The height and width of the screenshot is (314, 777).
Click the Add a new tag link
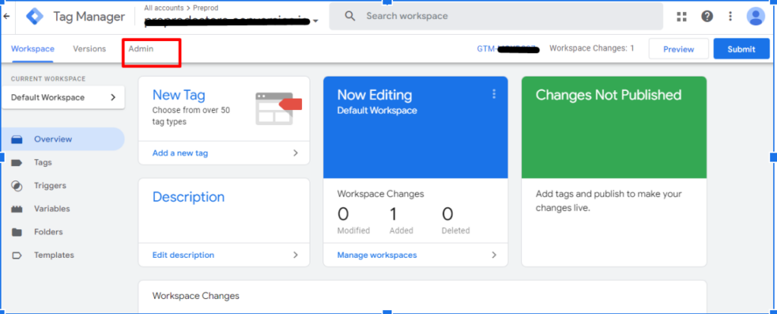click(x=181, y=153)
